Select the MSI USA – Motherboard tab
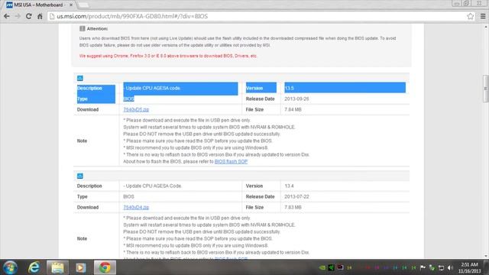Screen dimensions: 489x275 [39, 5]
